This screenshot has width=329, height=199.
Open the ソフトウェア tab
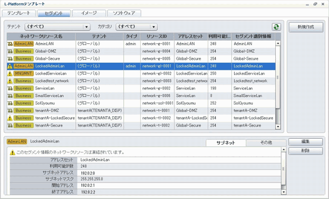(124, 13)
